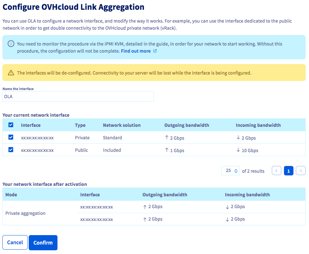Open the Find out more link

(x=136, y=51)
